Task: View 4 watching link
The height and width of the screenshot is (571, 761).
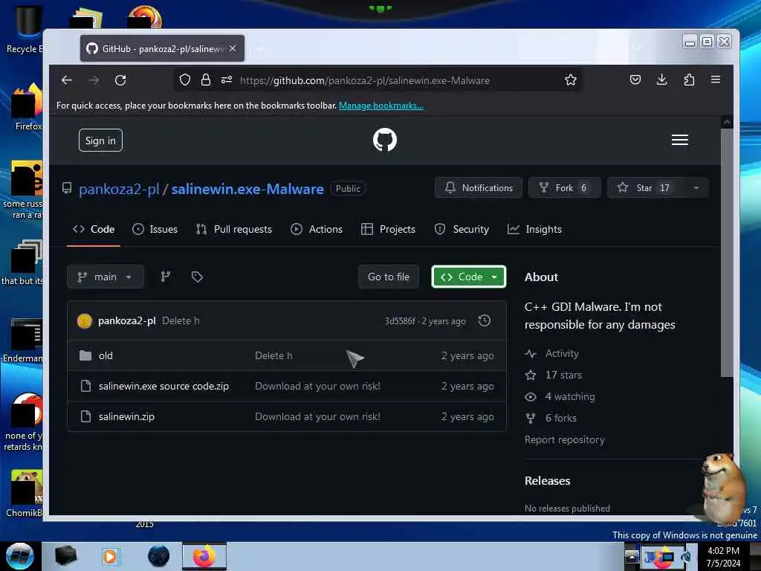Action: pos(570,397)
